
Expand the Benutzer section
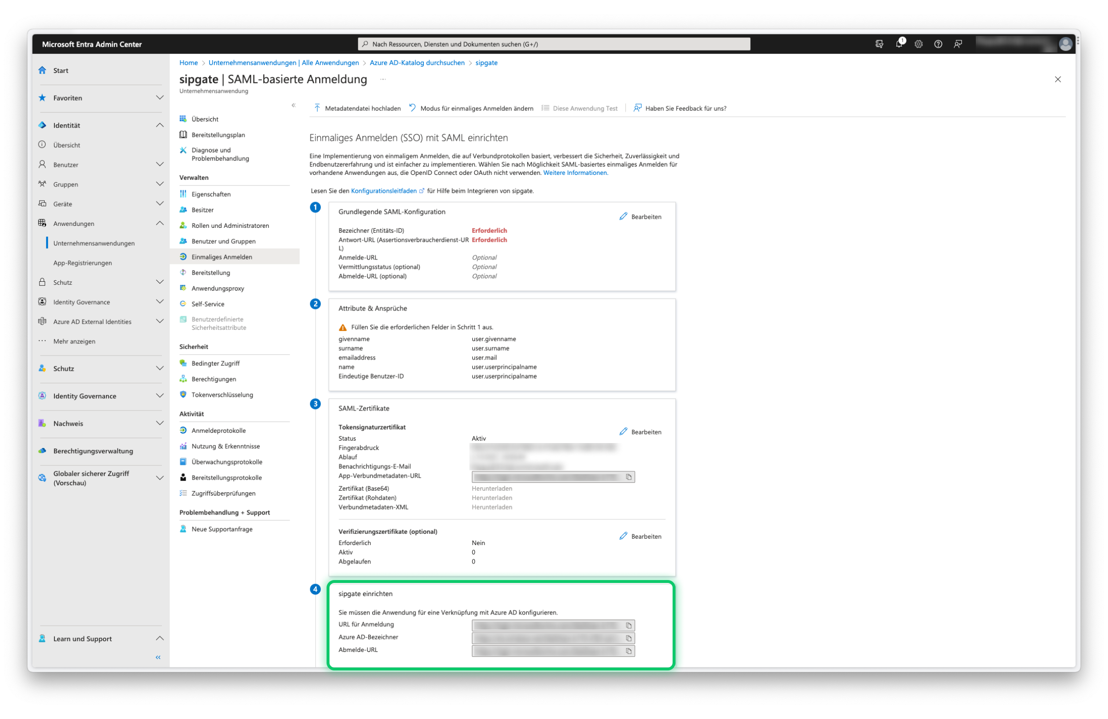[x=160, y=164]
